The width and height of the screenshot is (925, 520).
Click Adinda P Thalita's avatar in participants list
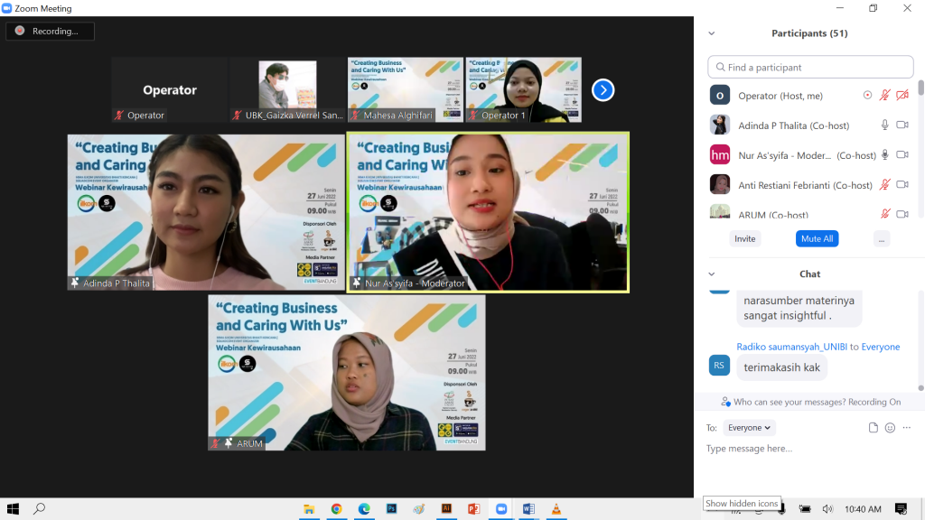click(x=720, y=125)
